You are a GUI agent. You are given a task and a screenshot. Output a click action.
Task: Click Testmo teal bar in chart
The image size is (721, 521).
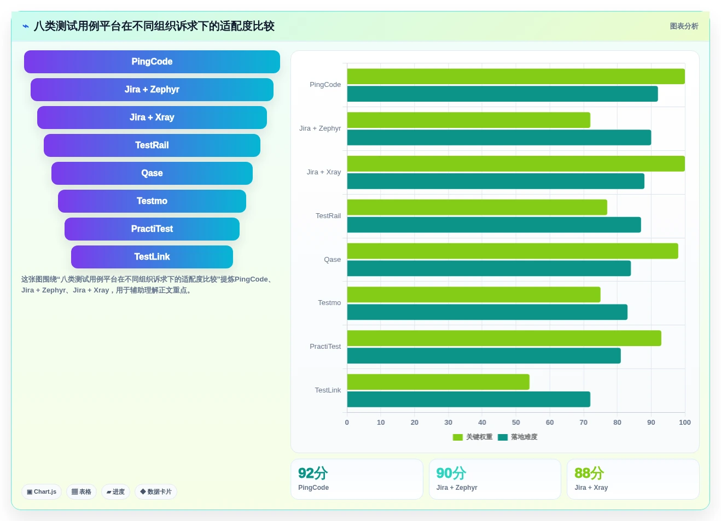pos(487,312)
